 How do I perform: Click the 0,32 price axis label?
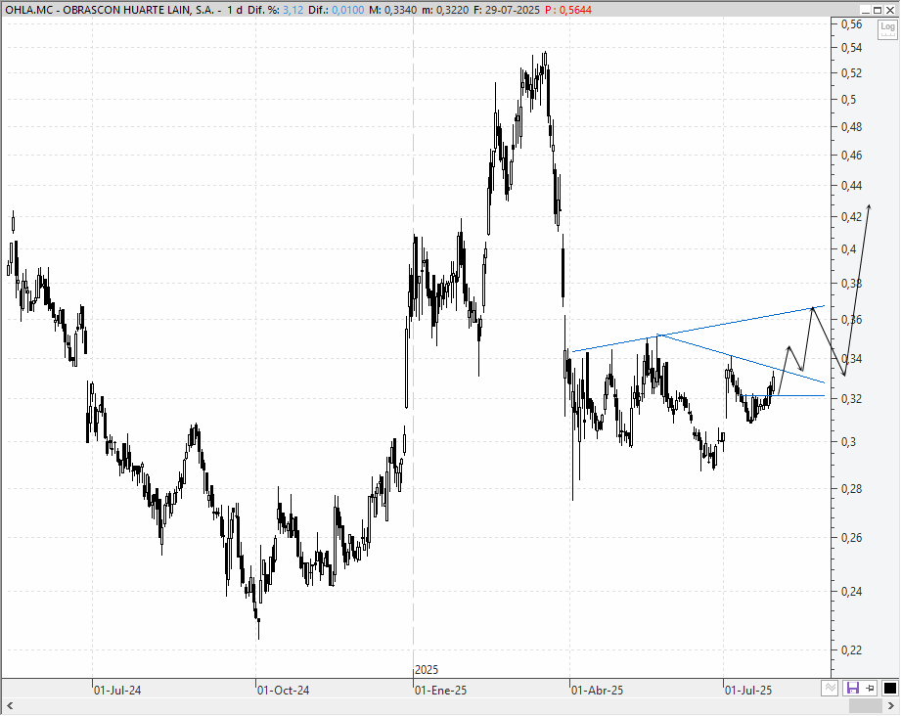(x=851, y=399)
